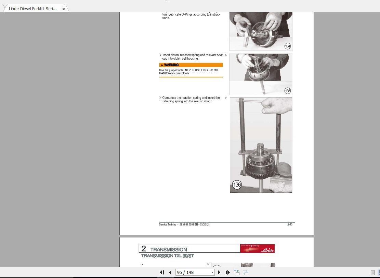The width and height of the screenshot is (380, 278).
Task: Switch to single page view layout
Action: [x=372, y=273]
